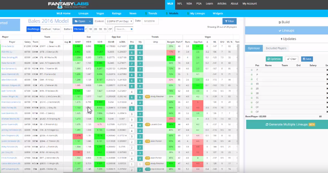Image resolution: width=328 pixels, height=173 pixels.
Task: Open Chris Sale's player link
Action: tap(8, 46)
